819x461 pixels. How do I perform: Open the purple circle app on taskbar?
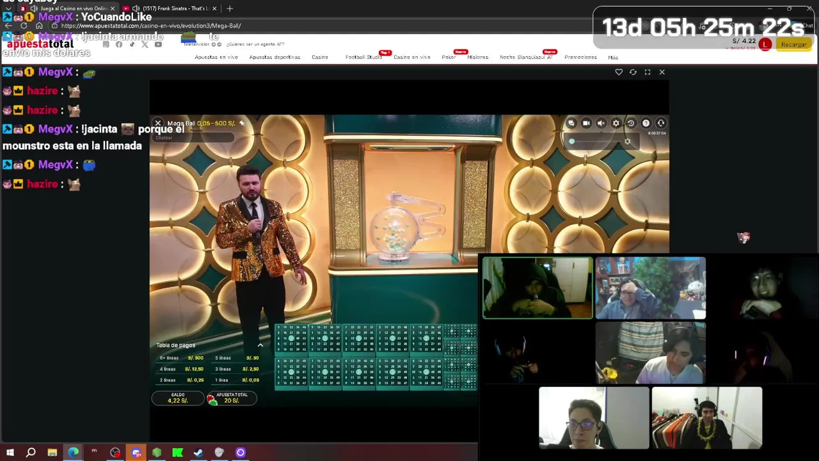coord(241,453)
